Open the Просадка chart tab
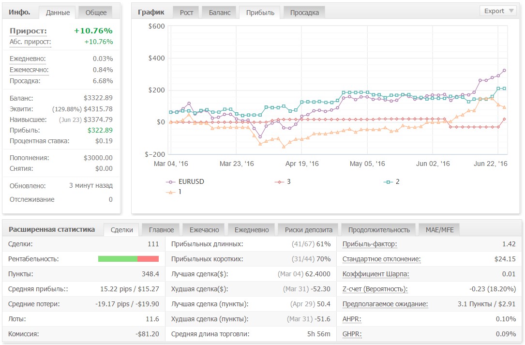This screenshot has width=525, height=345. [x=304, y=13]
